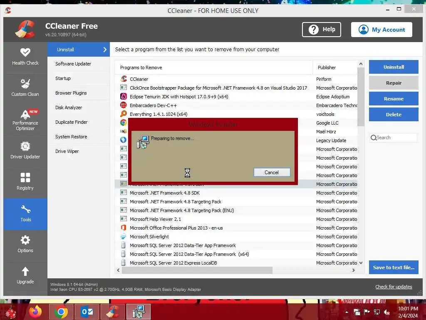
Task: Open Registry cleaner section
Action: coord(25,182)
